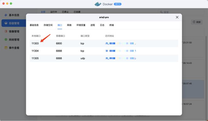Select the 已停止 filter tab
The height and width of the screenshot is (121, 208).
65,12
